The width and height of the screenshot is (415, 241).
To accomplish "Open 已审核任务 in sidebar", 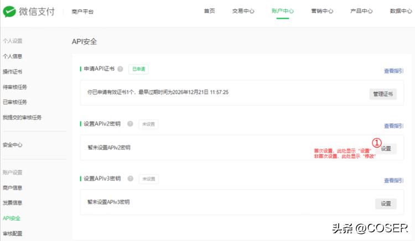I will (x=15, y=102).
